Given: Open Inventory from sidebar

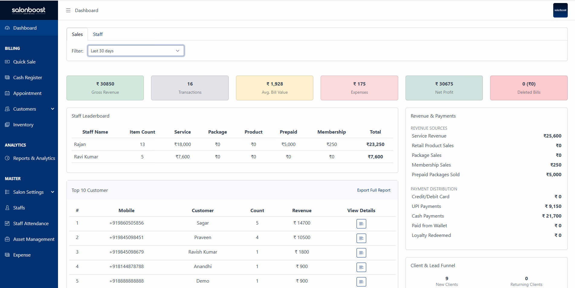Looking at the screenshot, I should pyautogui.click(x=29, y=125).
